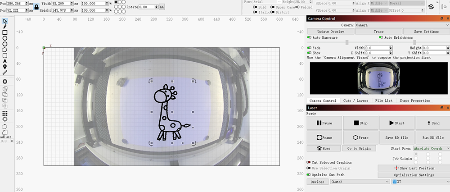Click the align toolbar icon at far right

click(x=445, y=7)
